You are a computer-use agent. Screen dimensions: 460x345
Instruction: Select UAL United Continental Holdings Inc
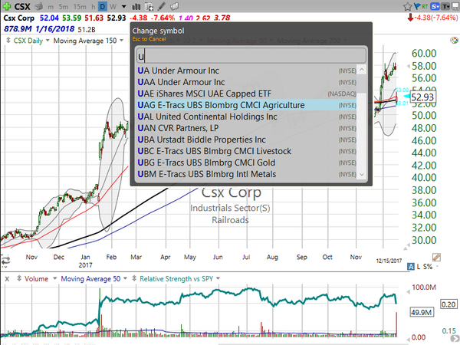(246, 117)
